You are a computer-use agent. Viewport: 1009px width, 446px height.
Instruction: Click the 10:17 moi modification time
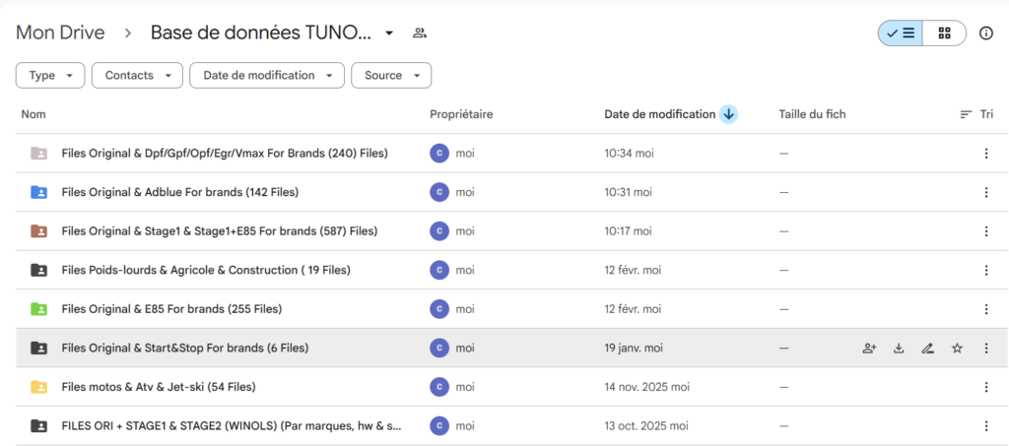click(628, 231)
